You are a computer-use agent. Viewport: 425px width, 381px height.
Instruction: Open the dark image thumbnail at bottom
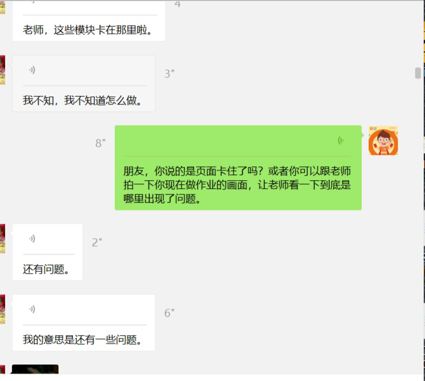click(35, 370)
